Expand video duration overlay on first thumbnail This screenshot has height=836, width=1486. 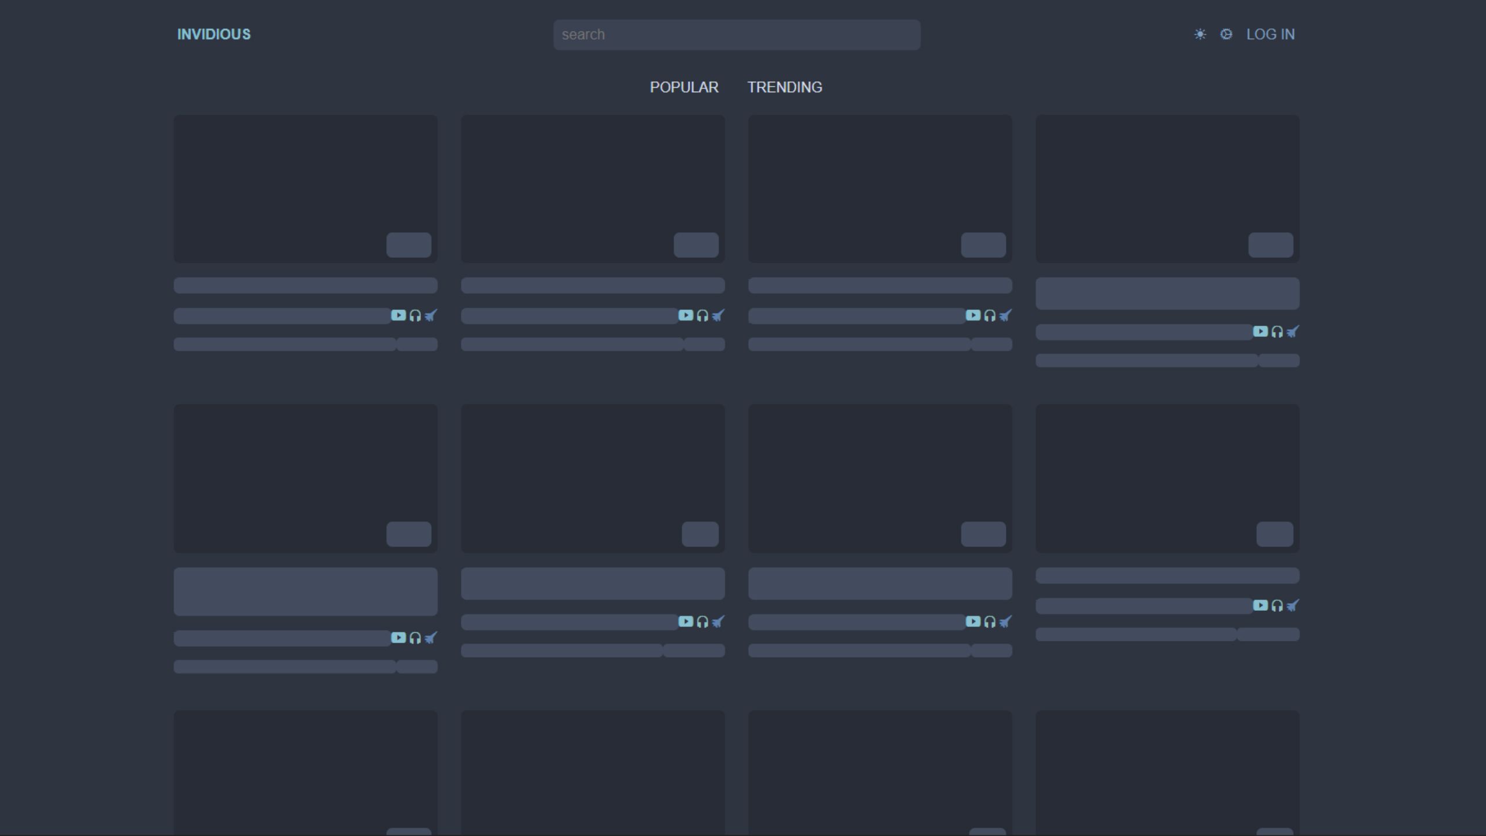[x=408, y=245]
